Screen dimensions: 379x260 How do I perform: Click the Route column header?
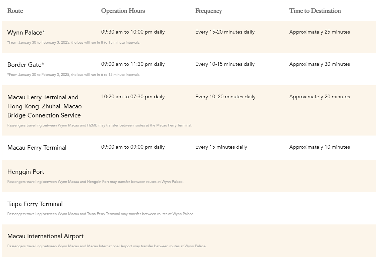[x=15, y=11]
